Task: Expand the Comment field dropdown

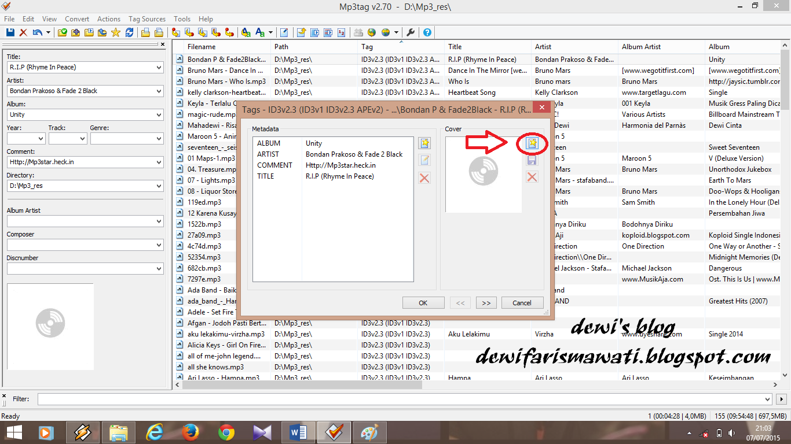Action: click(159, 162)
